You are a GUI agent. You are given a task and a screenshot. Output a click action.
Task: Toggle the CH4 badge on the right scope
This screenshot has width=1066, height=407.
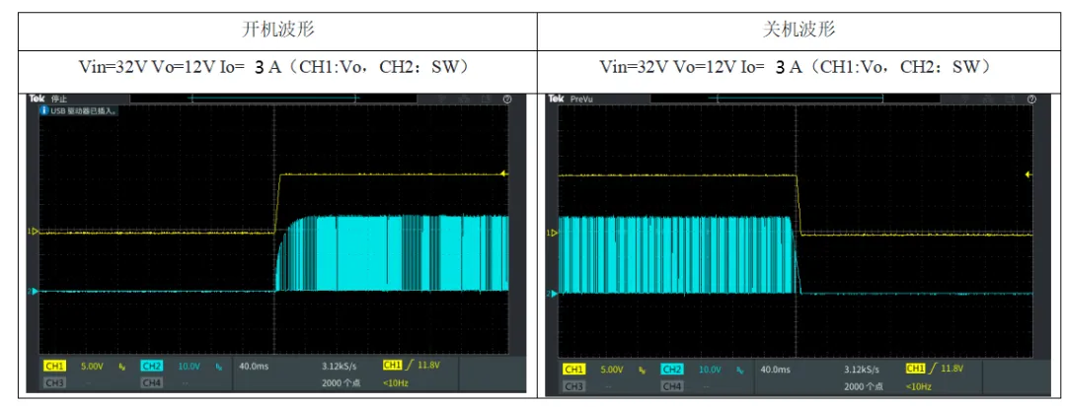tap(672, 386)
